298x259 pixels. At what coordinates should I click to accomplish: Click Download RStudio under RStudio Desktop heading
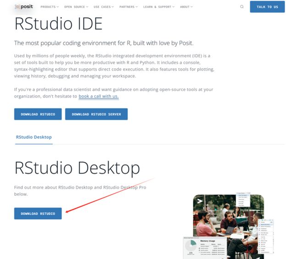[x=38, y=213]
